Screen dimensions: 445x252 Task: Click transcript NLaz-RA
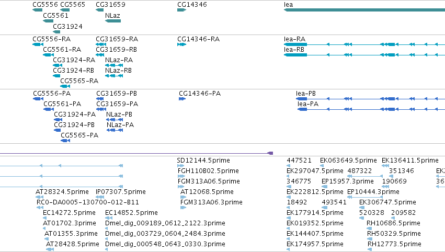coord(119,60)
